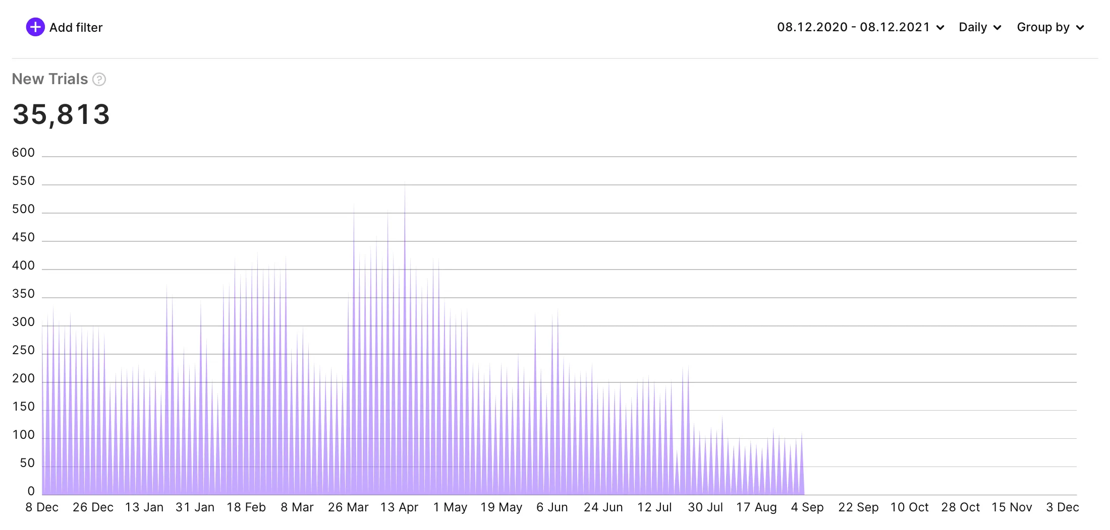Viewport: 1110px width, 530px height.
Task: Click the highest chart peak near 13 Apr
Action: pos(405,187)
